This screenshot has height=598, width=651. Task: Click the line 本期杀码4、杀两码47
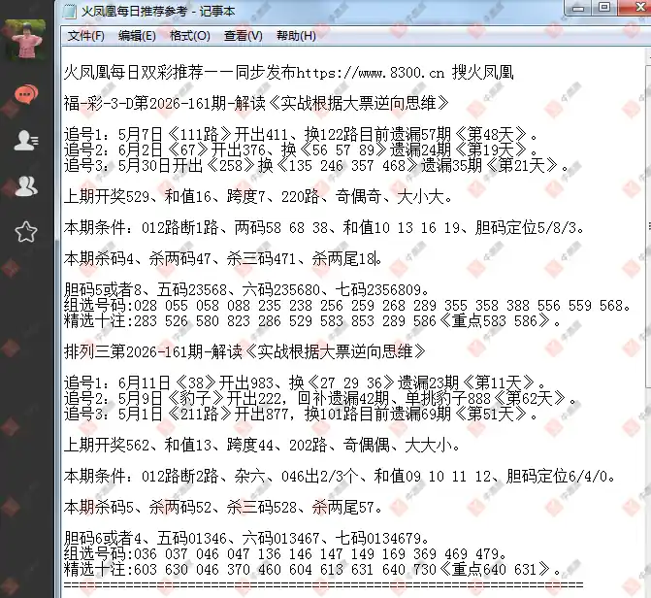[223, 259]
